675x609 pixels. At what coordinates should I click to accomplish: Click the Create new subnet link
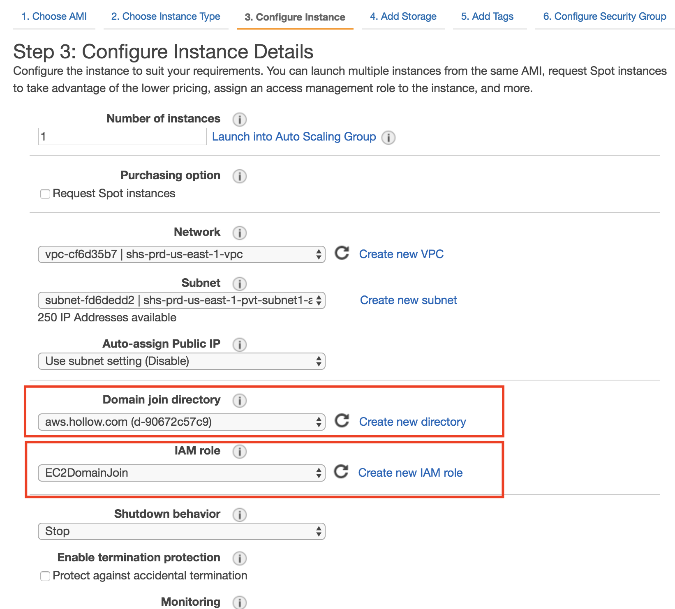coord(408,300)
